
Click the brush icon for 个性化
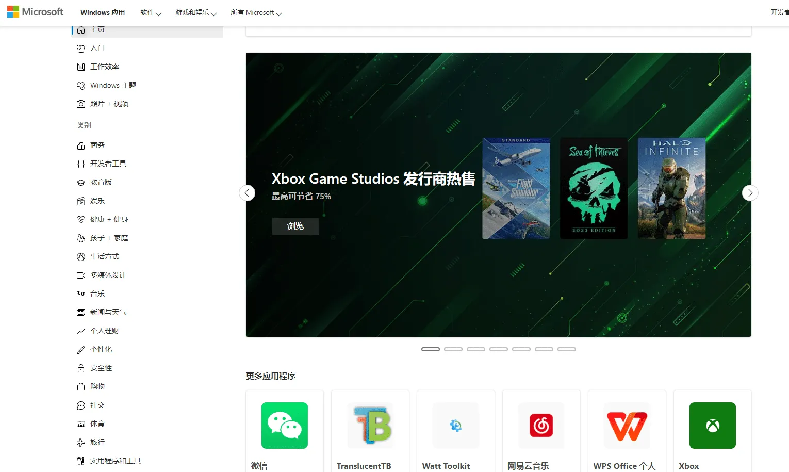pyautogui.click(x=81, y=350)
